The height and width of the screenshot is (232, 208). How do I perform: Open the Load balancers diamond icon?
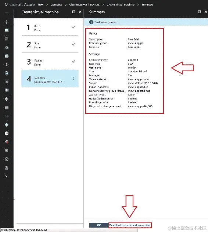[x=7, y=99]
